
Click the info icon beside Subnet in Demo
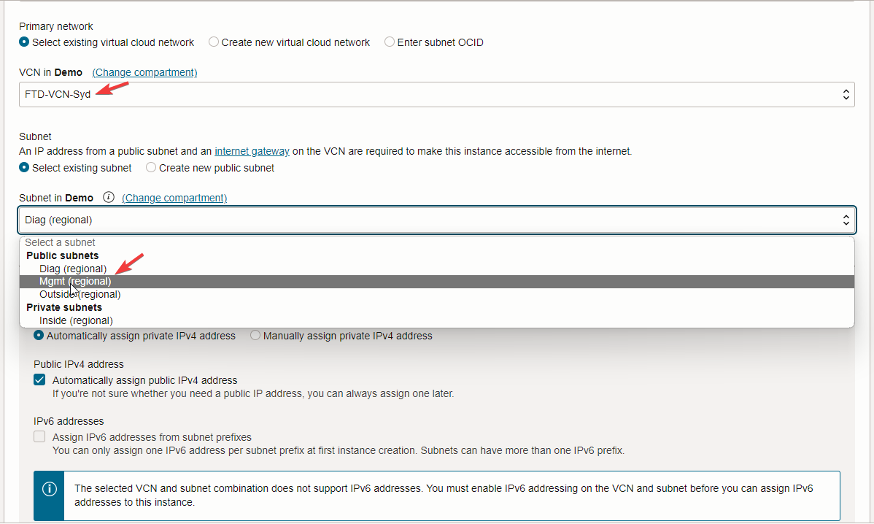click(109, 198)
